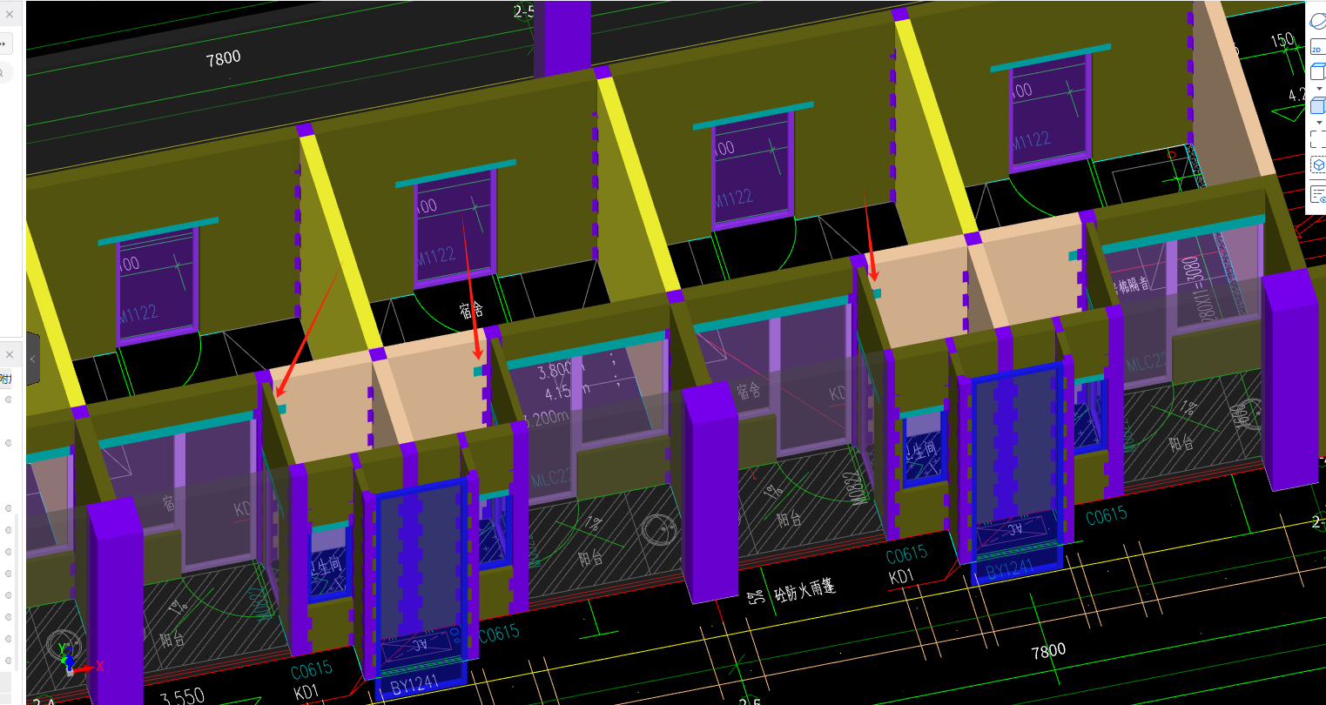
Task: Click the 7800 dimension at top left
Action: (x=223, y=58)
